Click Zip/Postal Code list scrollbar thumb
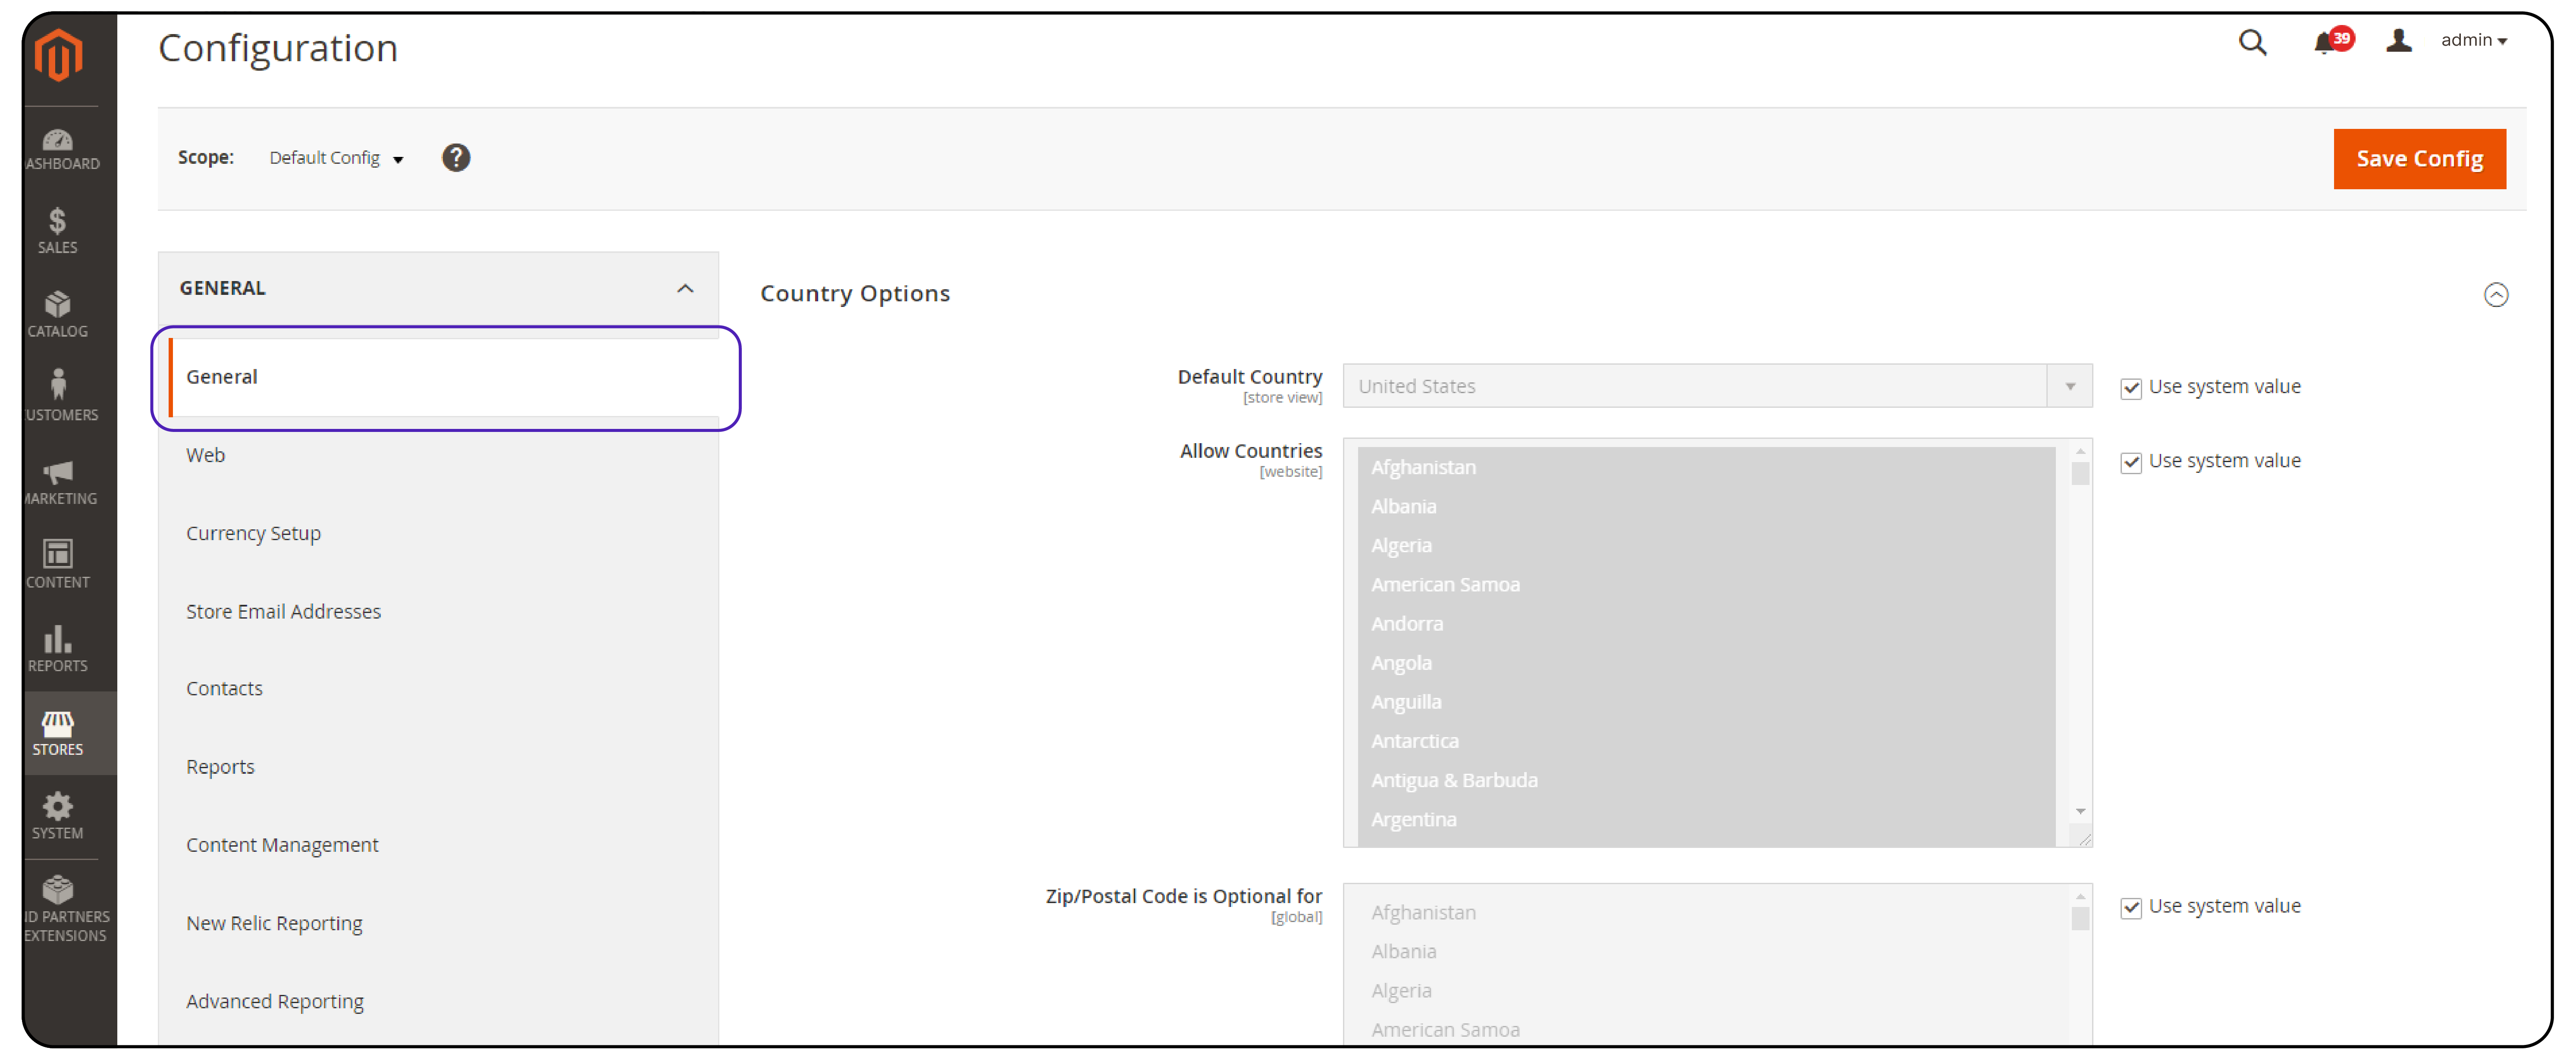Viewport: 2576px width, 1060px height. (2080, 918)
